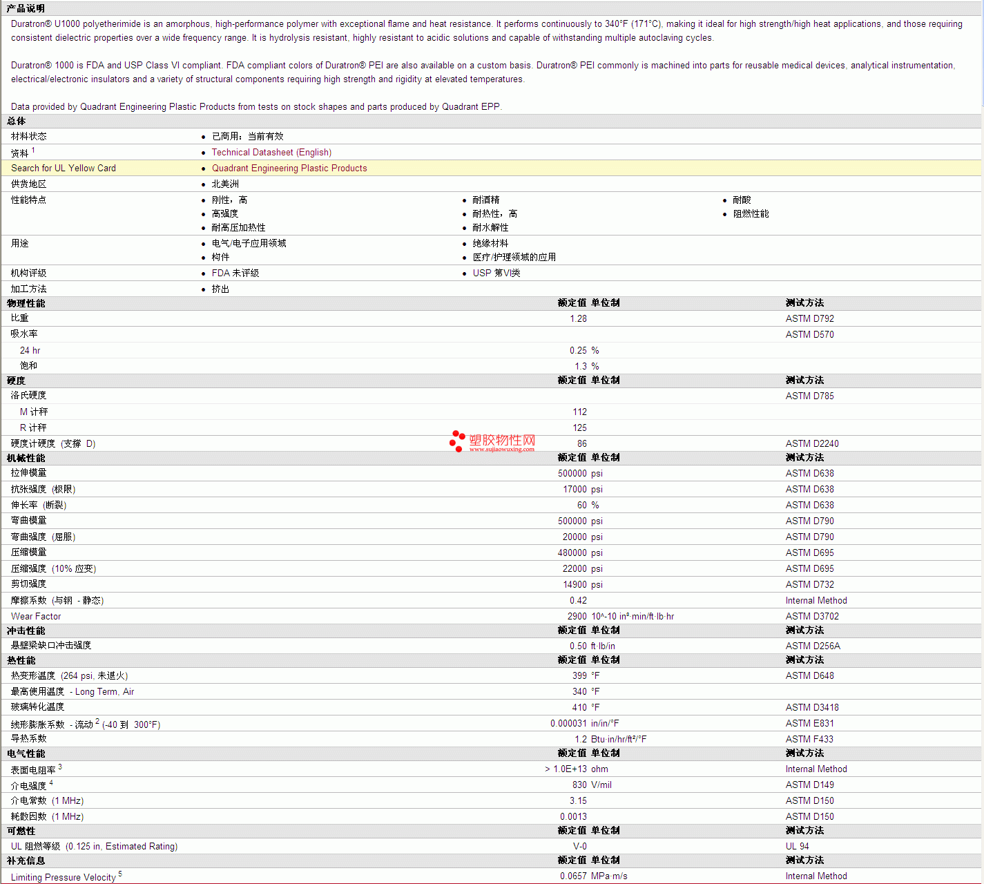Select the 弯曲强度 value 20000
The width and height of the screenshot is (984, 884).
click(575, 537)
